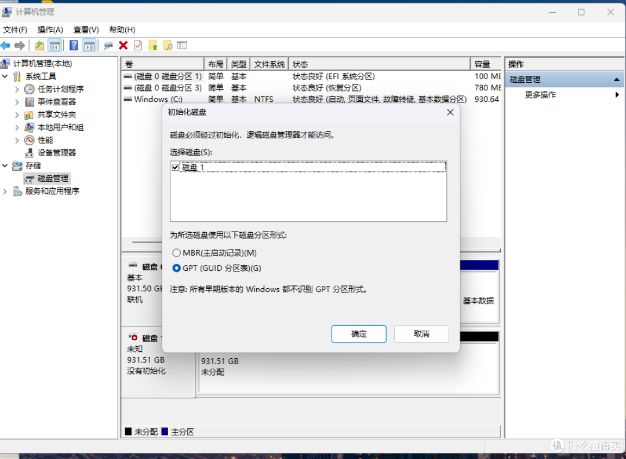The width and height of the screenshot is (626, 459).
Task: Click the blue help question mark icon
Action: click(74, 46)
